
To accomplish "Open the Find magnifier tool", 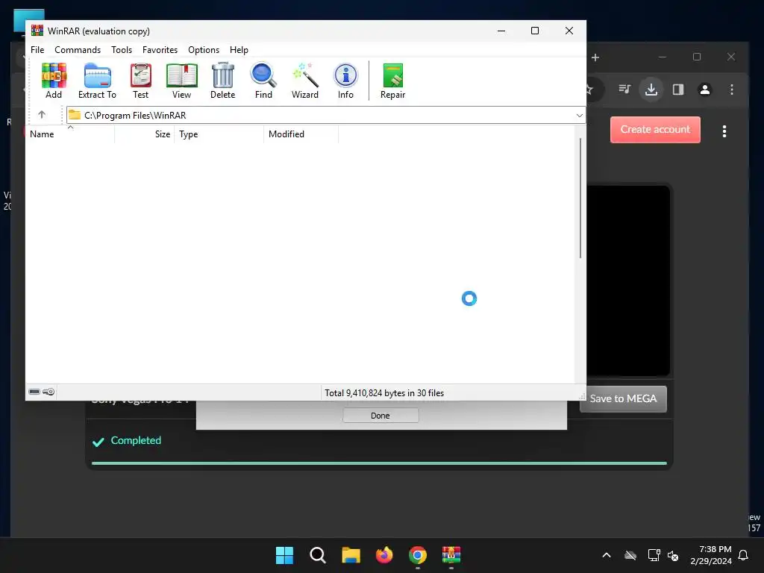I will click(x=263, y=81).
